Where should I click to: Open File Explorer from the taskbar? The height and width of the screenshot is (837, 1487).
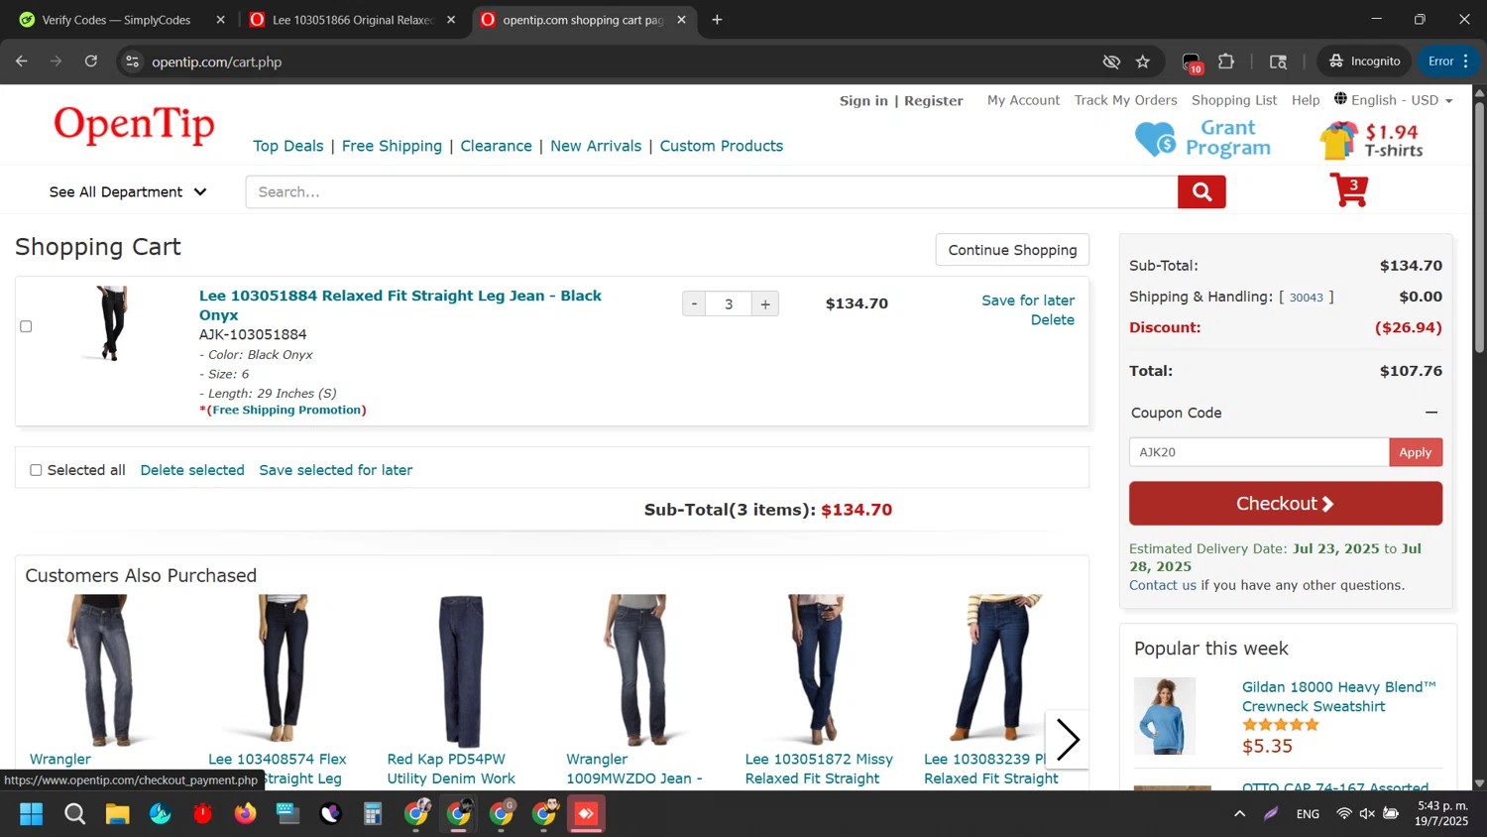118,814
